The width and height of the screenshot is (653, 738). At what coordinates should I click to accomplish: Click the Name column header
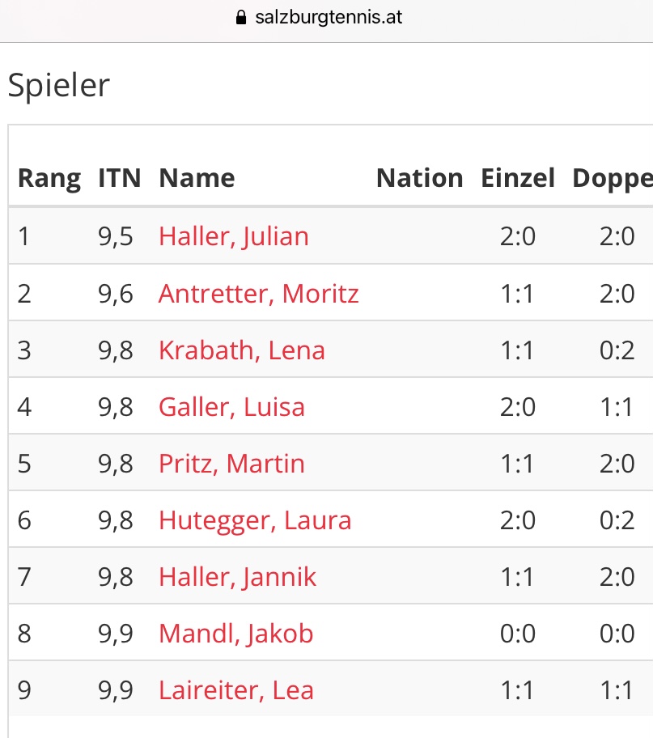click(197, 178)
